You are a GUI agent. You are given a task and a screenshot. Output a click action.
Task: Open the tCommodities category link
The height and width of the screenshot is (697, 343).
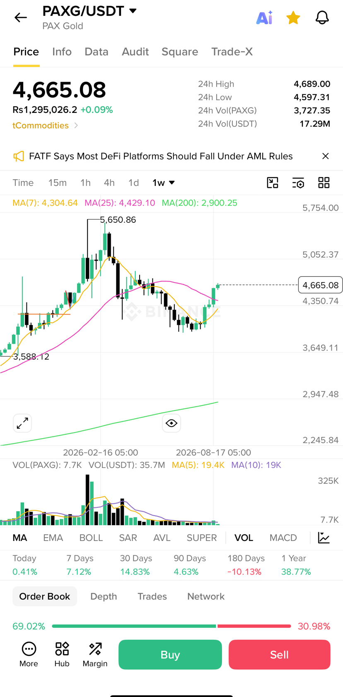tap(45, 125)
